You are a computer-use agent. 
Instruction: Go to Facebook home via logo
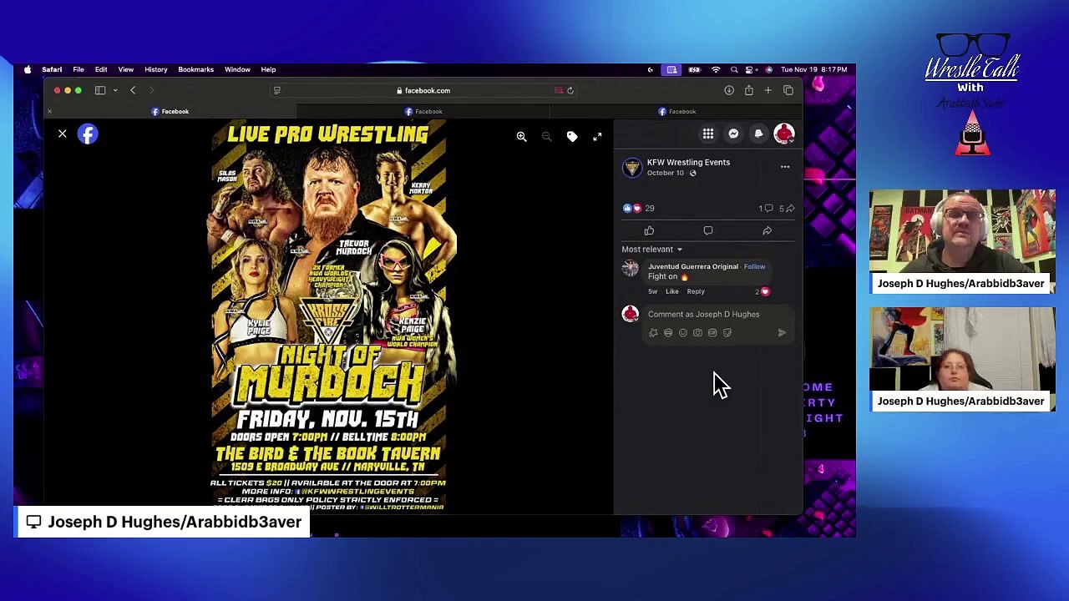point(88,134)
